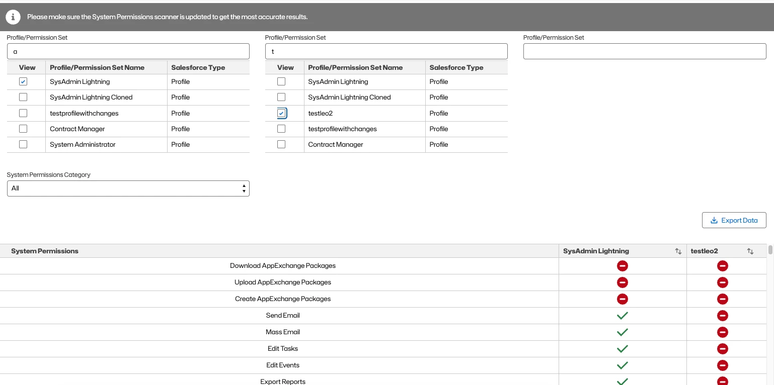The width and height of the screenshot is (774, 385).
Task: Uncheck the testleo2 view checkbox
Action: click(281, 113)
